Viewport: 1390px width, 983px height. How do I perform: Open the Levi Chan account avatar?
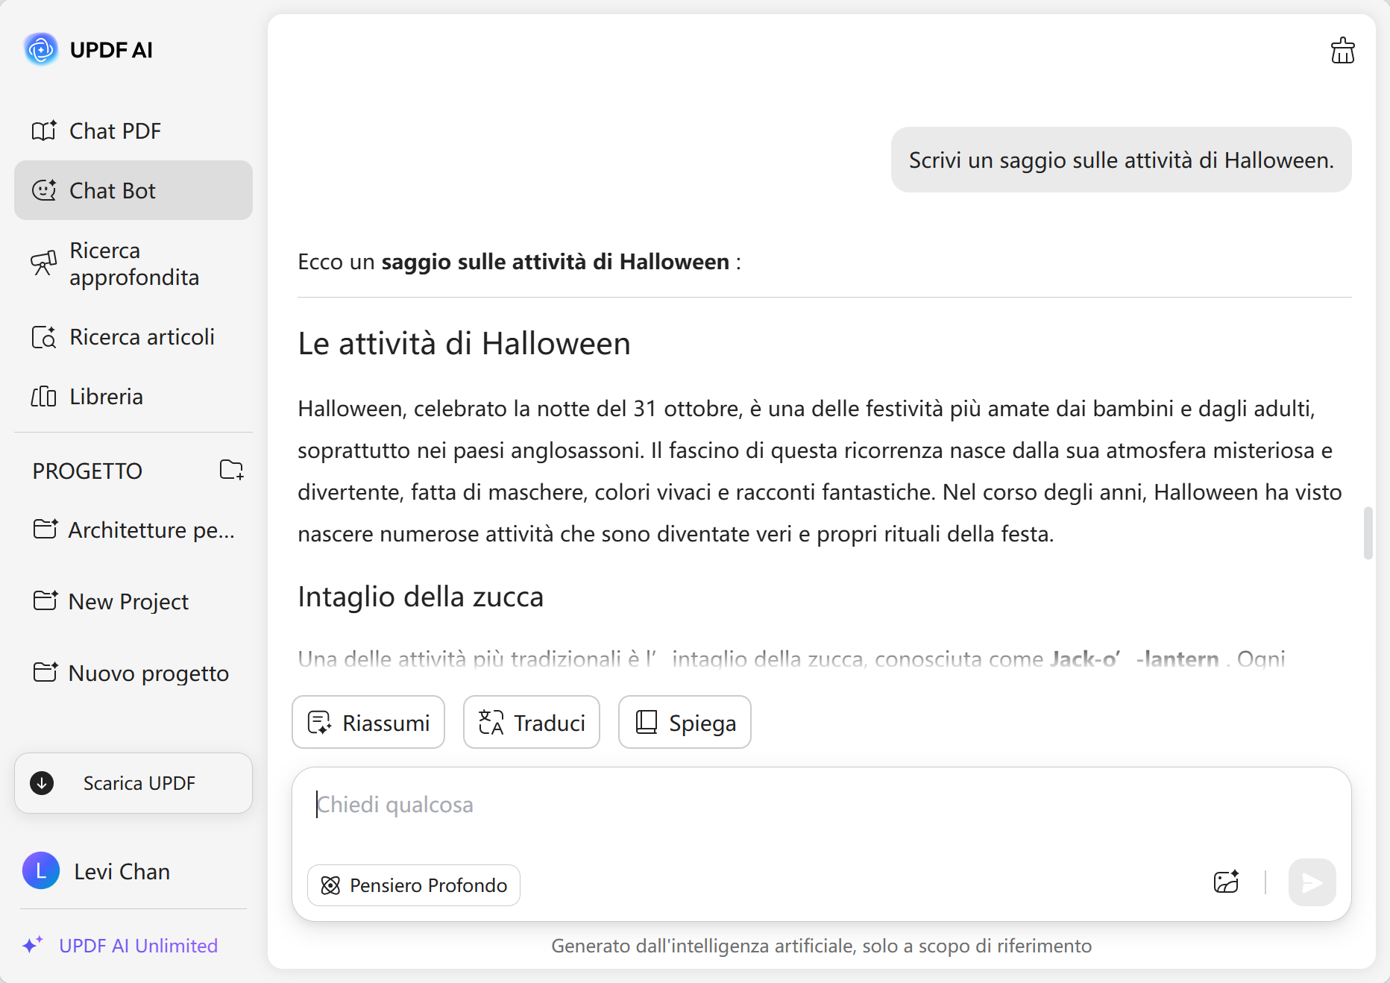coord(41,871)
